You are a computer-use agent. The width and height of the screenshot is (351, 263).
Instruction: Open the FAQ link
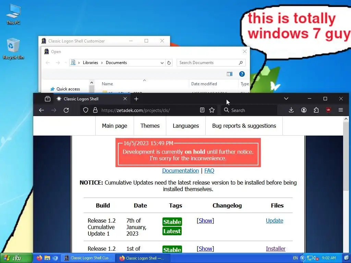tap(209, 171)
